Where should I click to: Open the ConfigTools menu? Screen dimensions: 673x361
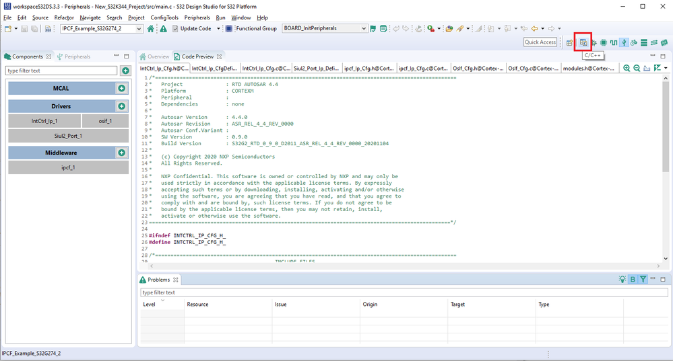coord(164,17)
